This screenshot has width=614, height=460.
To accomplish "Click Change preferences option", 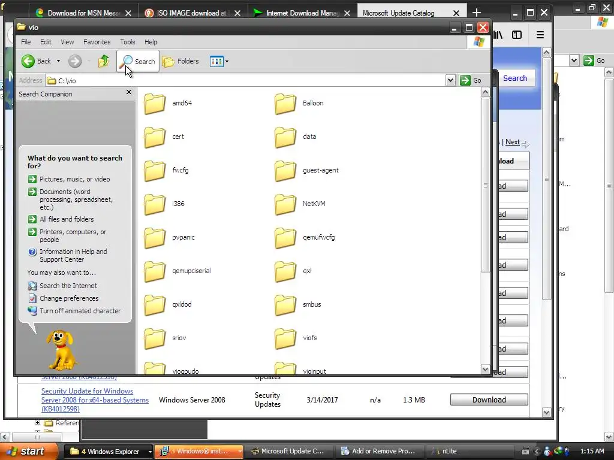I will coord(64,298).
